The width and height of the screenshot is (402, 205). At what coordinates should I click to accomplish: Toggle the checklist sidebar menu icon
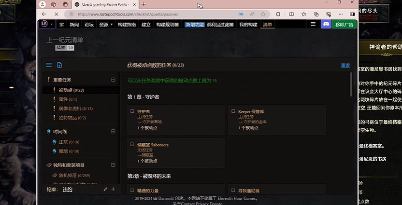tap(49, 65)
